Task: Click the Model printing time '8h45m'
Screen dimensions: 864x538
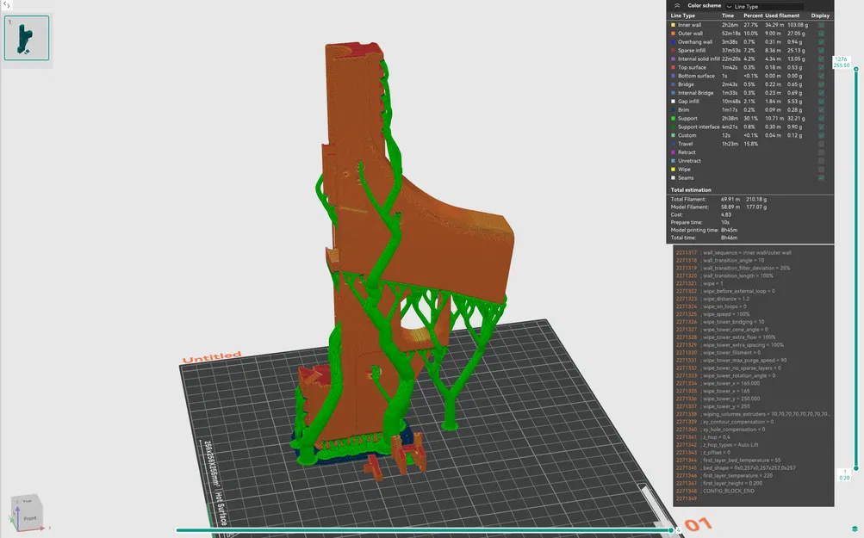Action: pos(729,230)
